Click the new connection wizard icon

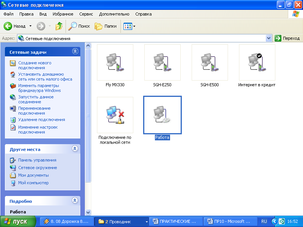point(13,63)
